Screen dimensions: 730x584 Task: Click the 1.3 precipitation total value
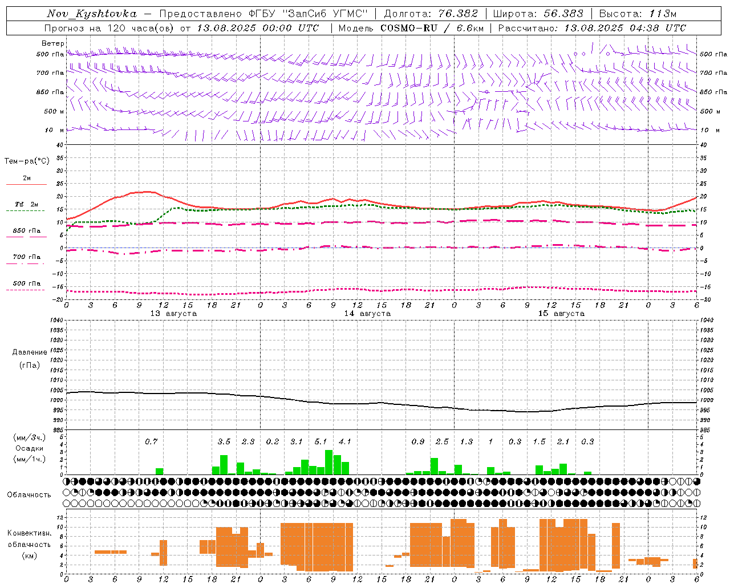[467, 441]
